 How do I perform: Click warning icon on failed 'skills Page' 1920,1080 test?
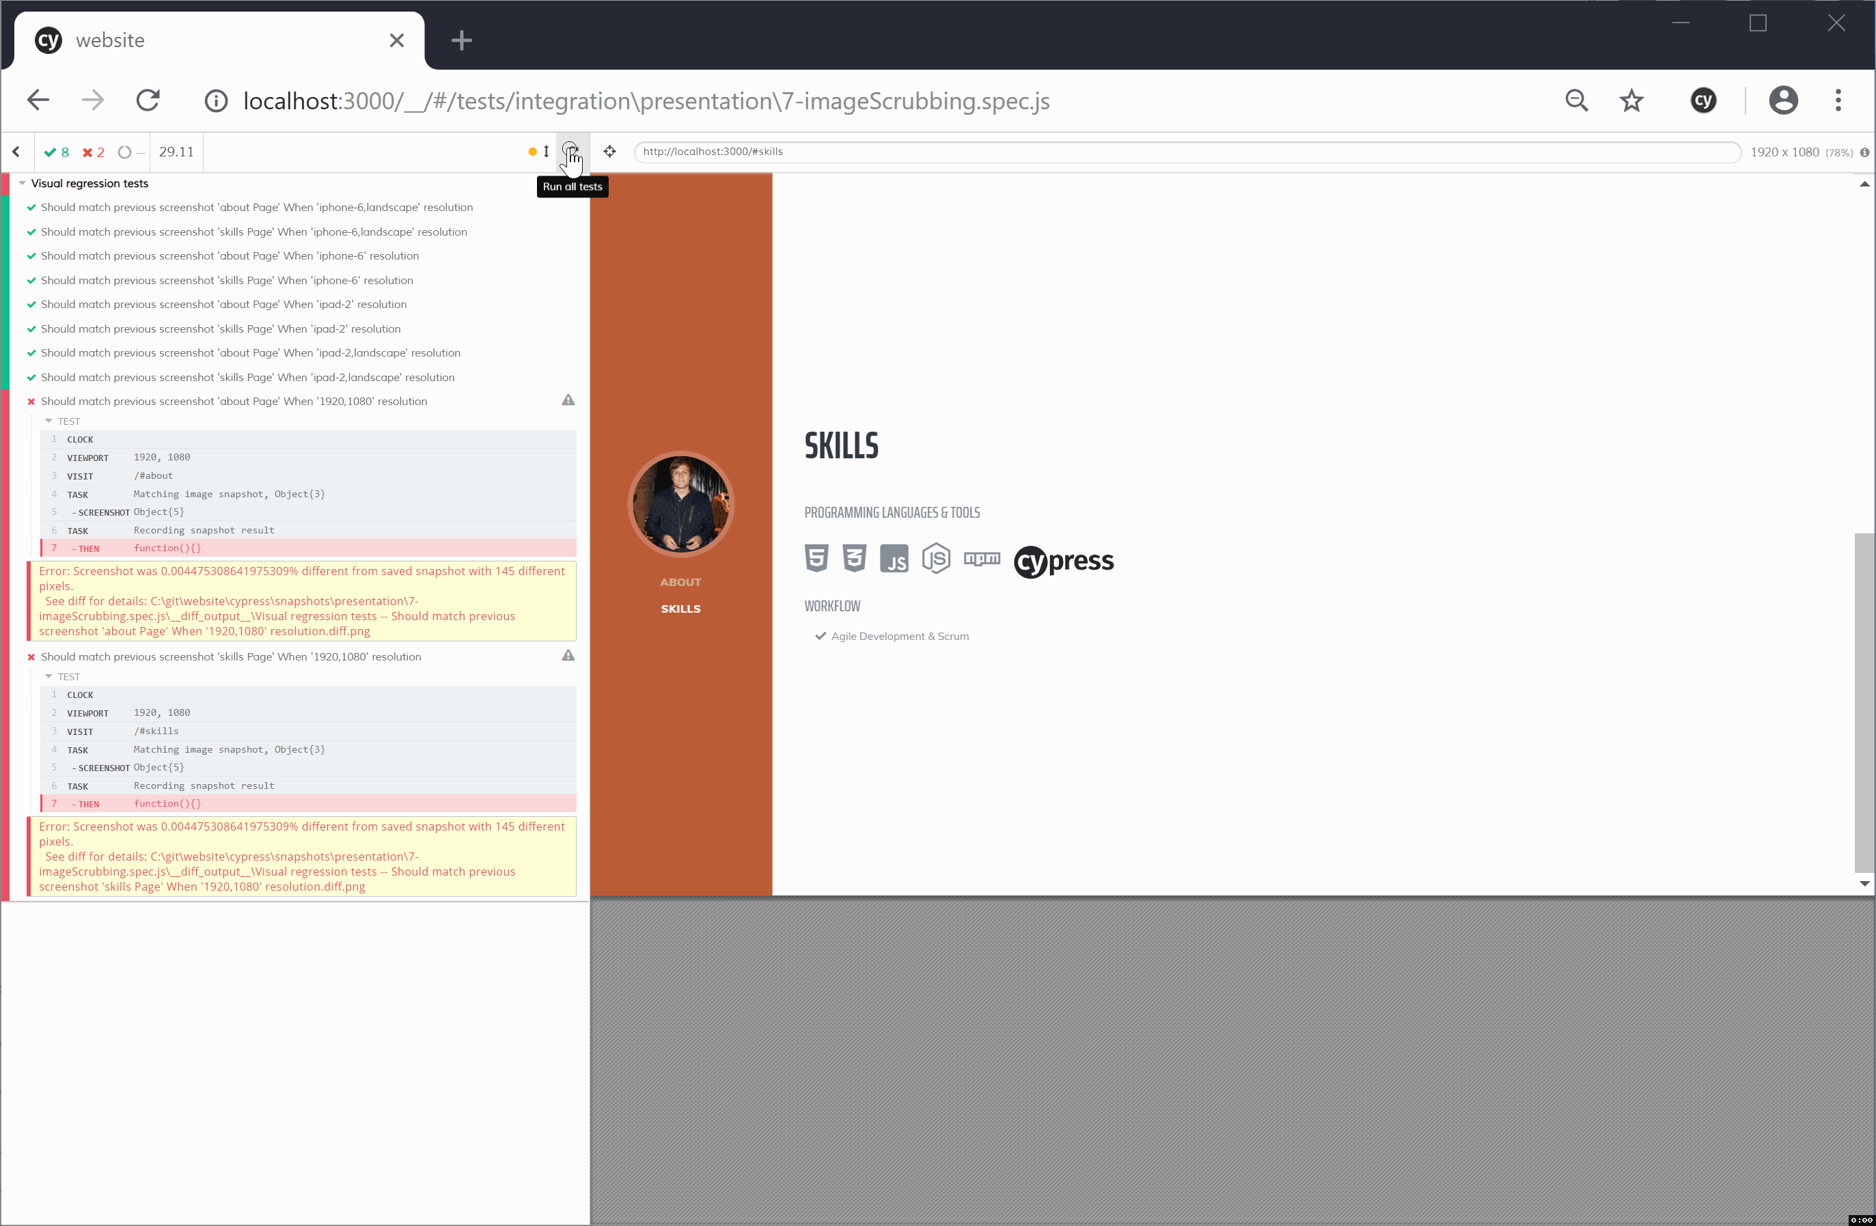click(x=568, y=656)
